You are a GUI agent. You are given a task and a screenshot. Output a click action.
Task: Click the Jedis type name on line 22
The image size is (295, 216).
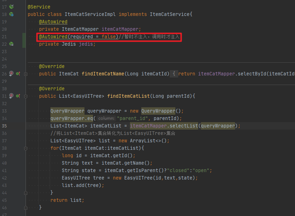pyautogui.click(x=69, y=44)
